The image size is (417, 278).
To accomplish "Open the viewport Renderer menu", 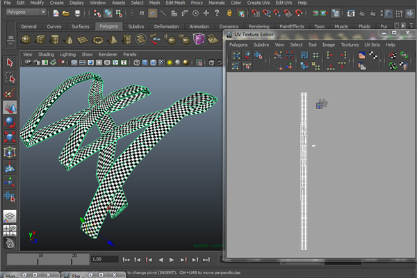I will 108,54.
